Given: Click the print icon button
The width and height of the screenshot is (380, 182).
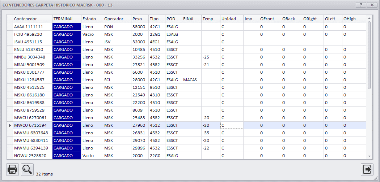Looking at the screenshot, I should point(12,169).
